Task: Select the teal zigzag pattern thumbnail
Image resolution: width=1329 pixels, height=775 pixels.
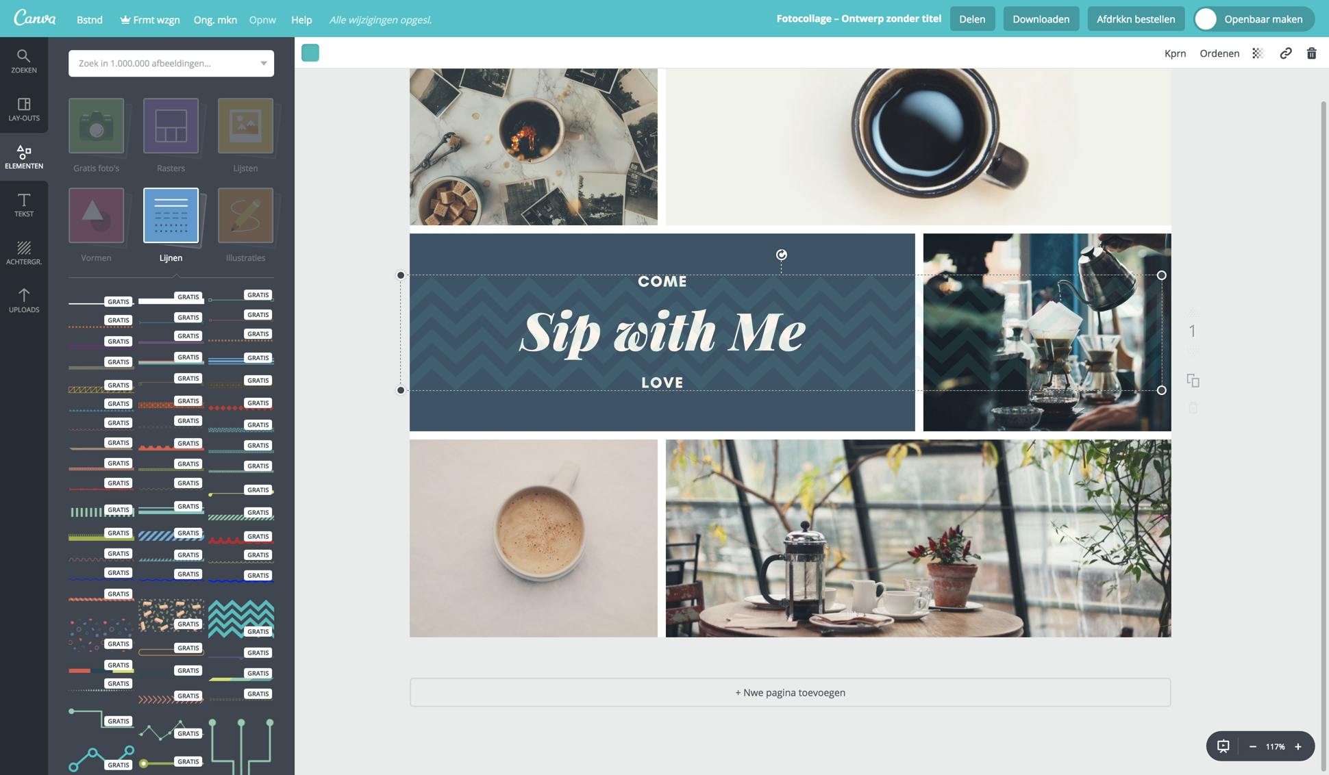Action: [241, 618]
